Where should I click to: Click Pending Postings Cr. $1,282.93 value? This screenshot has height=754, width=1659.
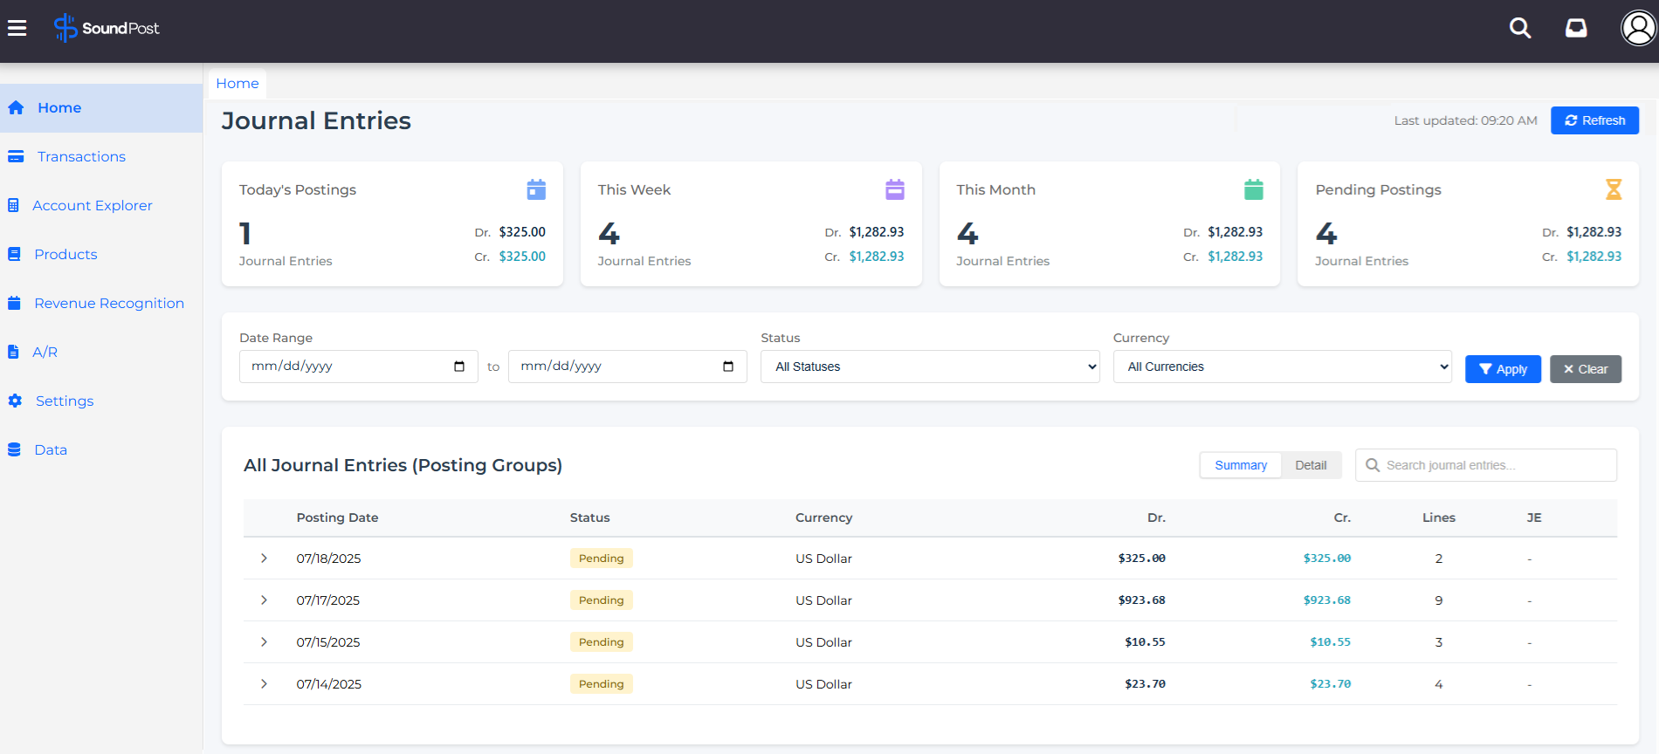point(1594,257)
